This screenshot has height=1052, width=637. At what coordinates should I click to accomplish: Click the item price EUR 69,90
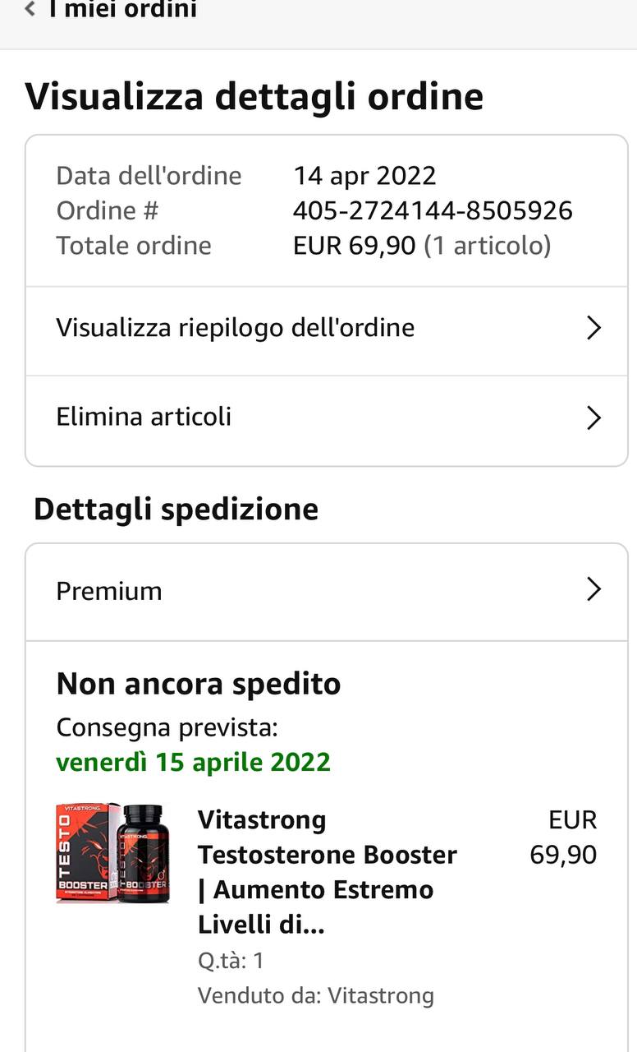563,837
